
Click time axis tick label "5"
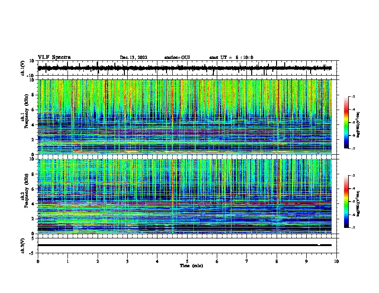[x=187, y=261]
